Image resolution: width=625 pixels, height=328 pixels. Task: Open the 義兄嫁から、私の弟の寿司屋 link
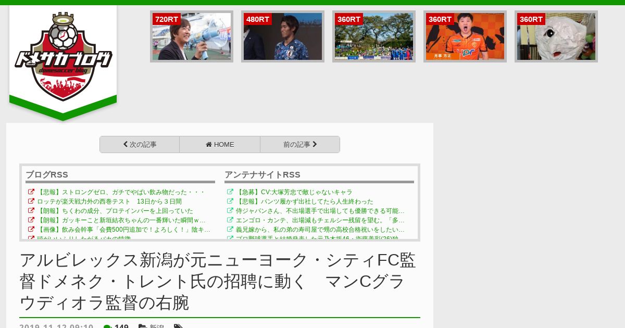320,230
